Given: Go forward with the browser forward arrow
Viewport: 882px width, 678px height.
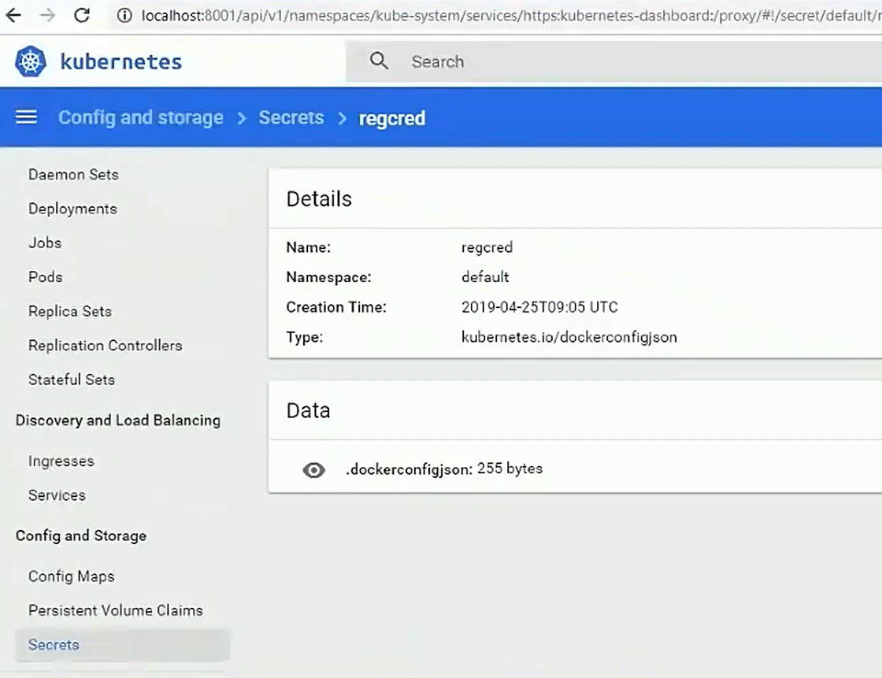Looking at the screenshot, I should click(48, 15).
